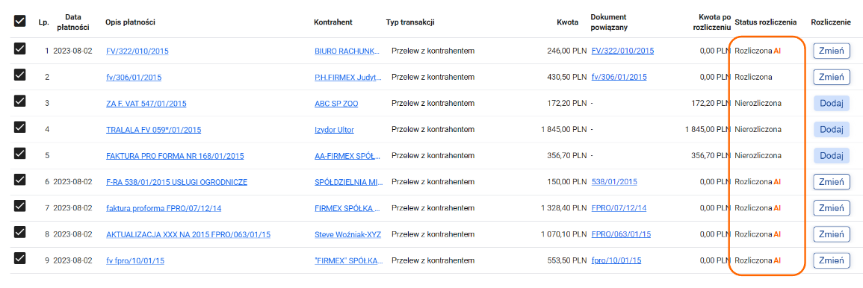Screen dimensions: 863x288
Task: Sort by Kontrahent column header
Action: coord(333,22)
